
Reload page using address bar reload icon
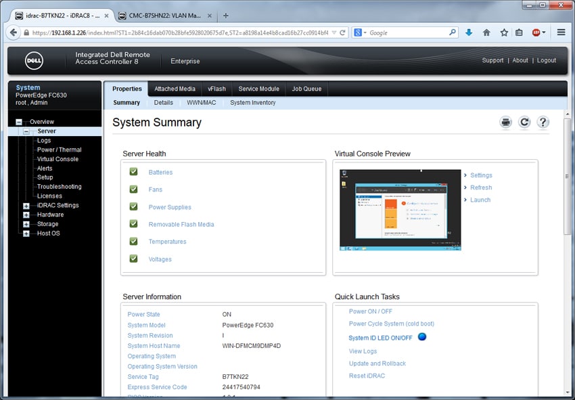click(x=342, y=32)
